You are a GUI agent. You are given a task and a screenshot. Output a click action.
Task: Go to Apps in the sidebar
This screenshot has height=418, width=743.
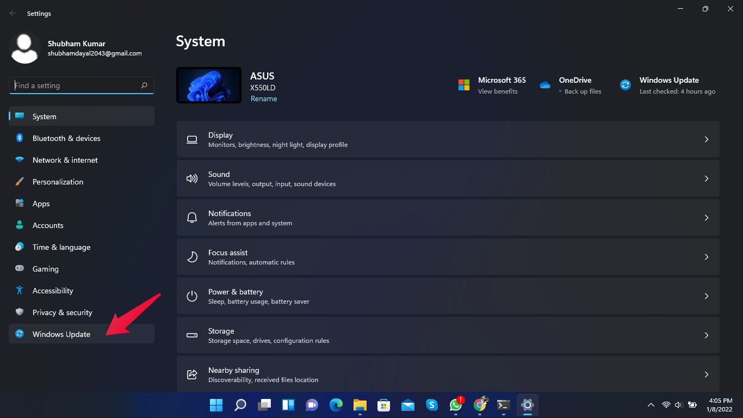click(x=41, y=204)
